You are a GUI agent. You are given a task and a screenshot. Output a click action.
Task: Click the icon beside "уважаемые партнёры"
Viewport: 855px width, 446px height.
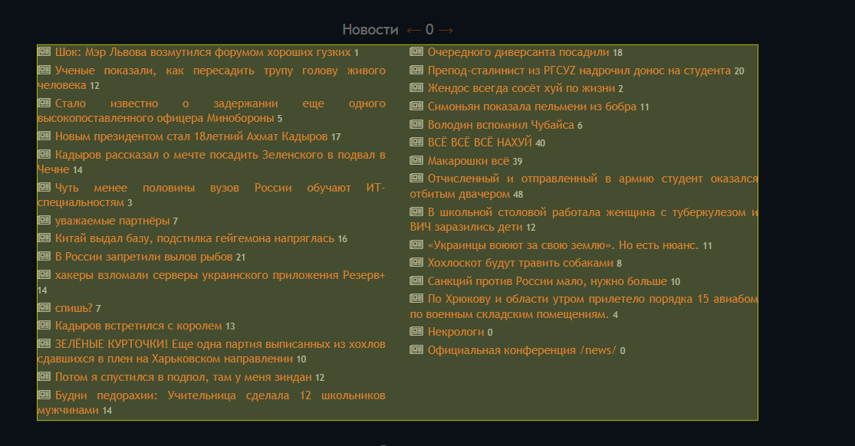43,218
